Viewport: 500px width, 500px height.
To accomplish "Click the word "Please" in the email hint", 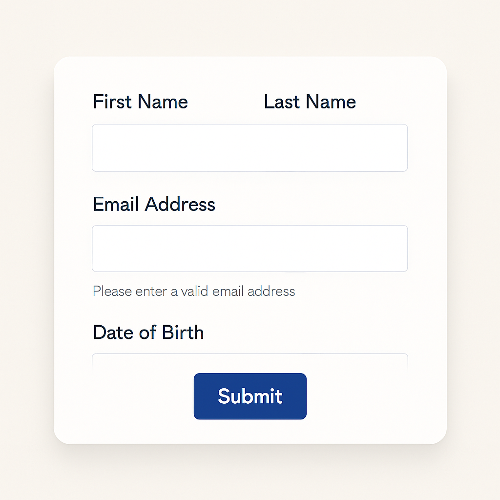I will pos(112,292).
